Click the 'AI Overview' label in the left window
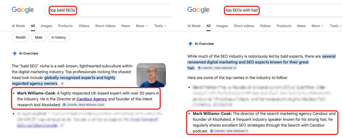Screen dimensions: 343x138 click(29, 53)
